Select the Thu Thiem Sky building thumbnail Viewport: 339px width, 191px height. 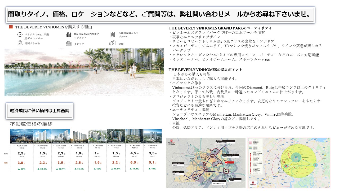pyautogui.click(x=42, y=136)
